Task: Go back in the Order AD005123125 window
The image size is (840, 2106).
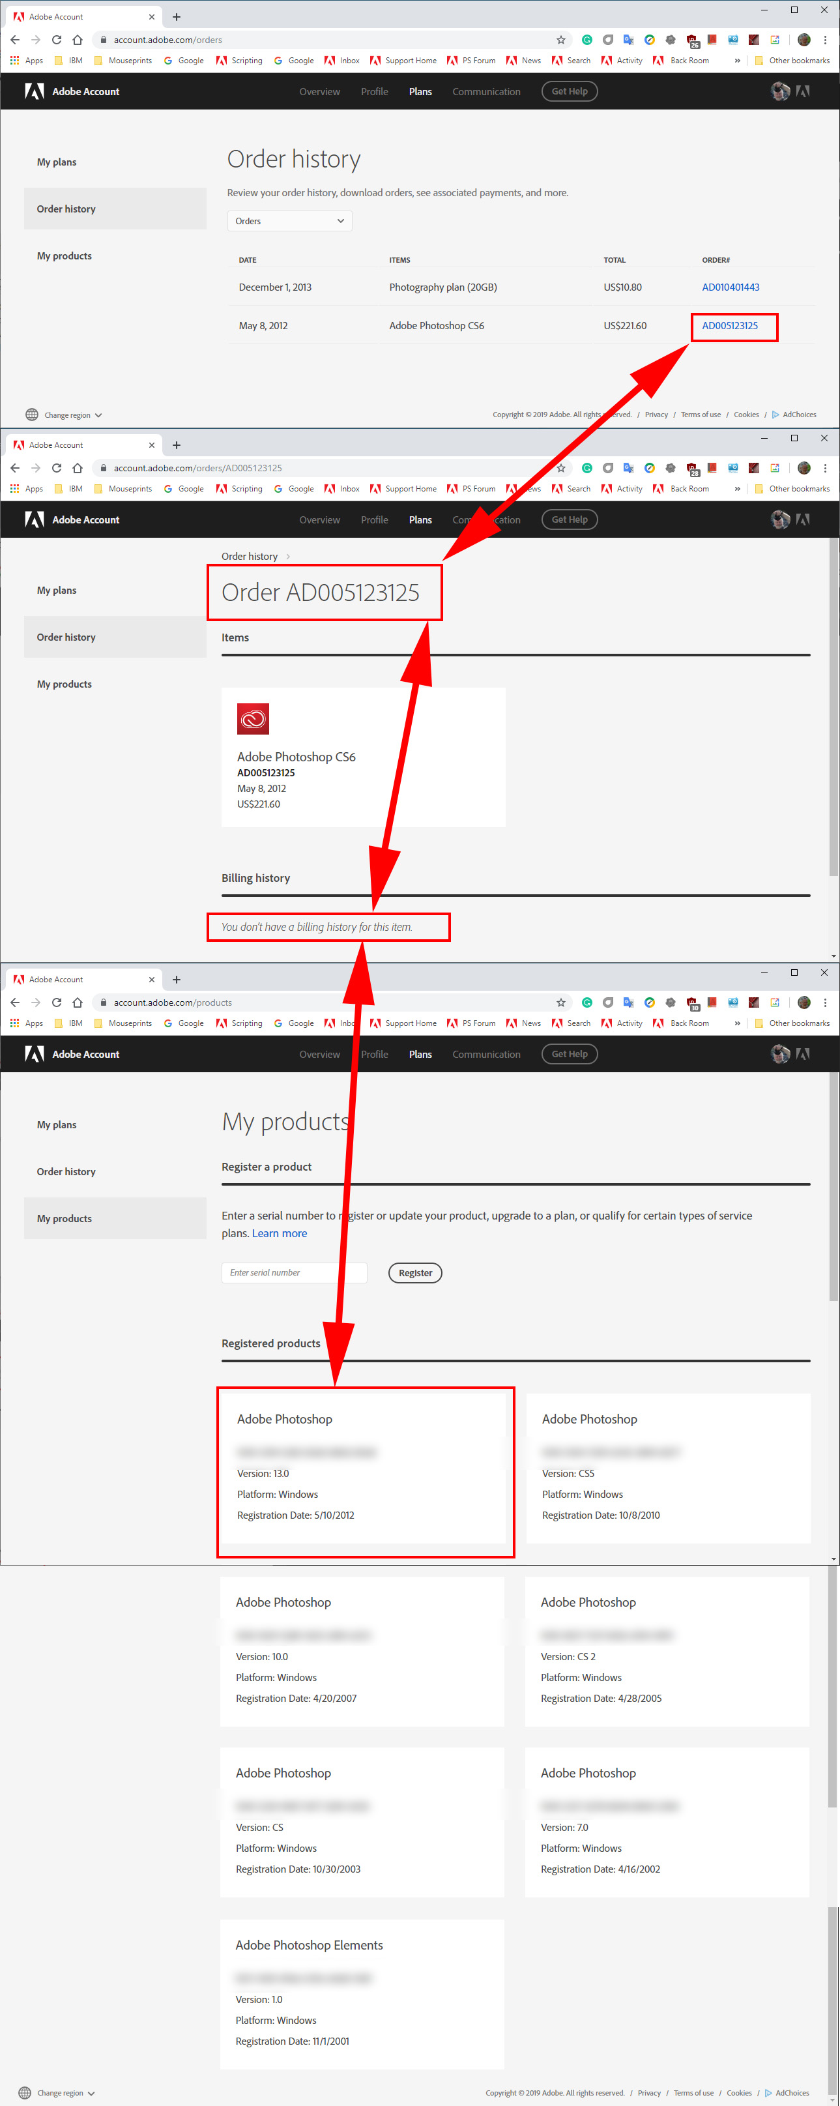Action: tap(15, 467)
